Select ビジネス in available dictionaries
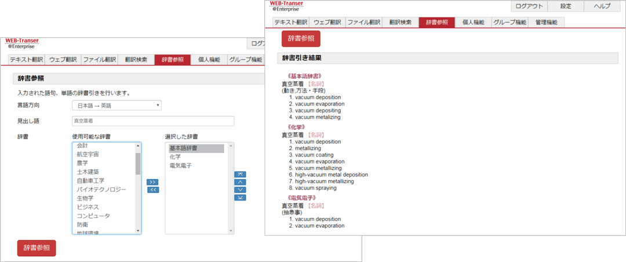Viewport: 626px width, 262px height. [x=88, y=207]
